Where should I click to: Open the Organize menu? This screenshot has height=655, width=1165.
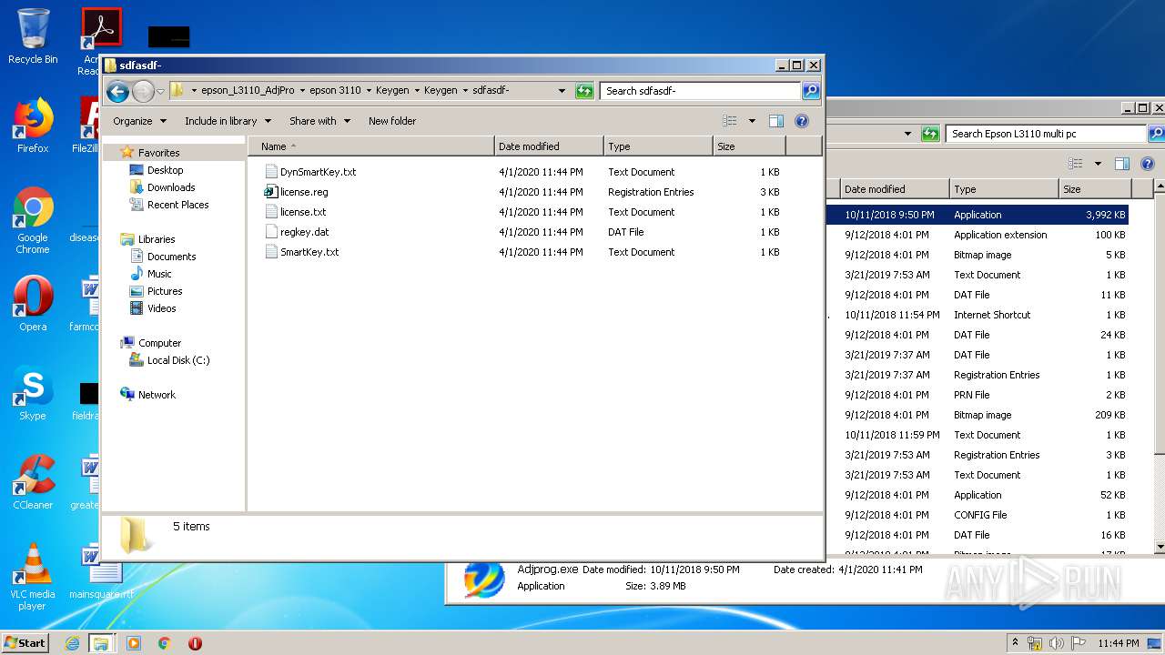coord(139,121)
